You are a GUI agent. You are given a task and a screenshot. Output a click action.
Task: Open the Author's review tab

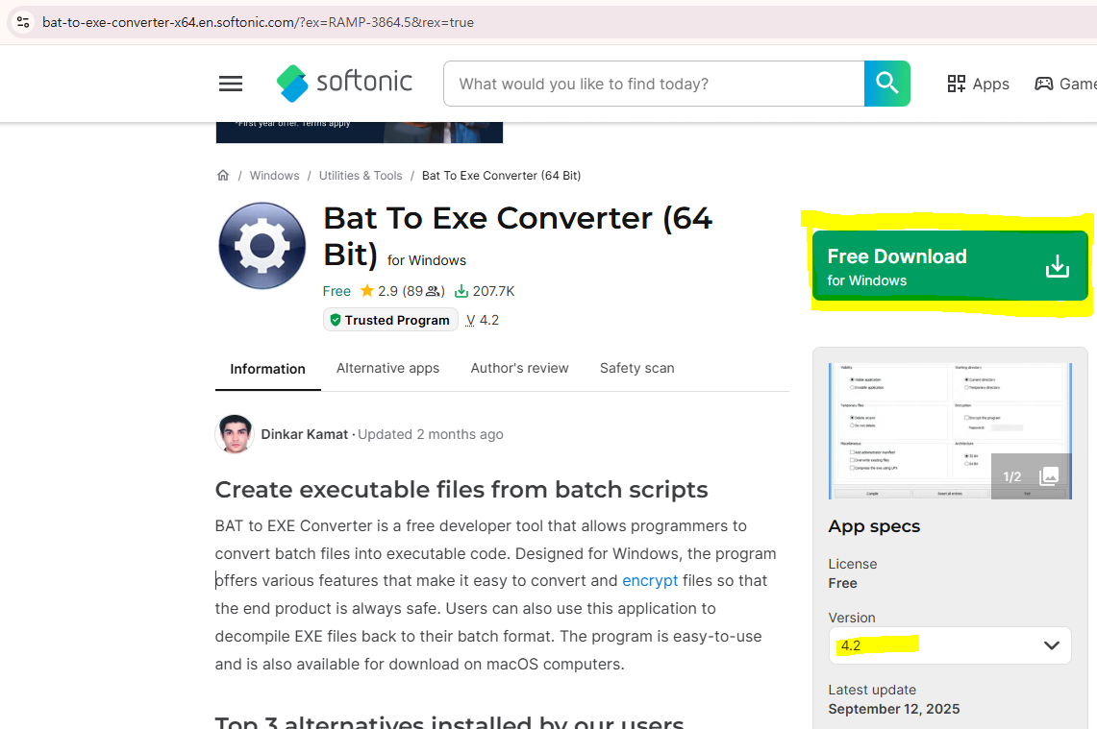pyautogui.click(x=519, y=369)
